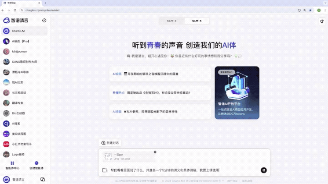328x184 pixels.
Task: Open 智能体中心 at the sidebar bottom
Action: pos(12,165)
